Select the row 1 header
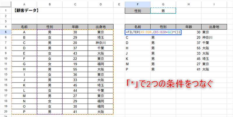This screenshot has height=117, width=233. [x=6, y=11]
